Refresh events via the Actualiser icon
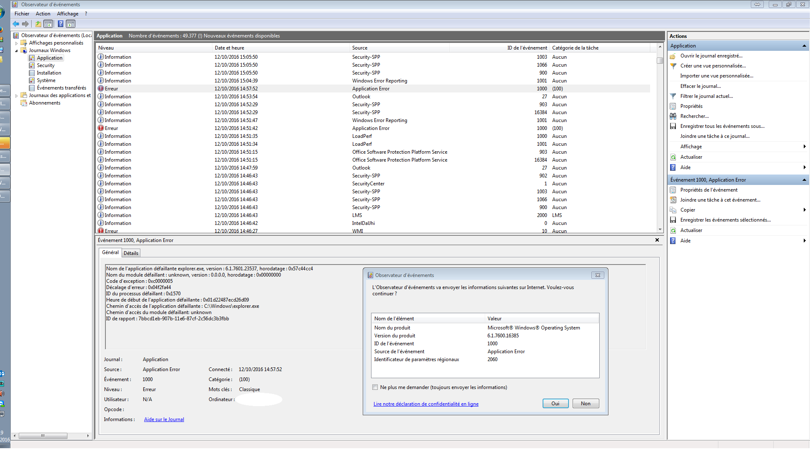 pyautogui.click(x=673, y=157)
